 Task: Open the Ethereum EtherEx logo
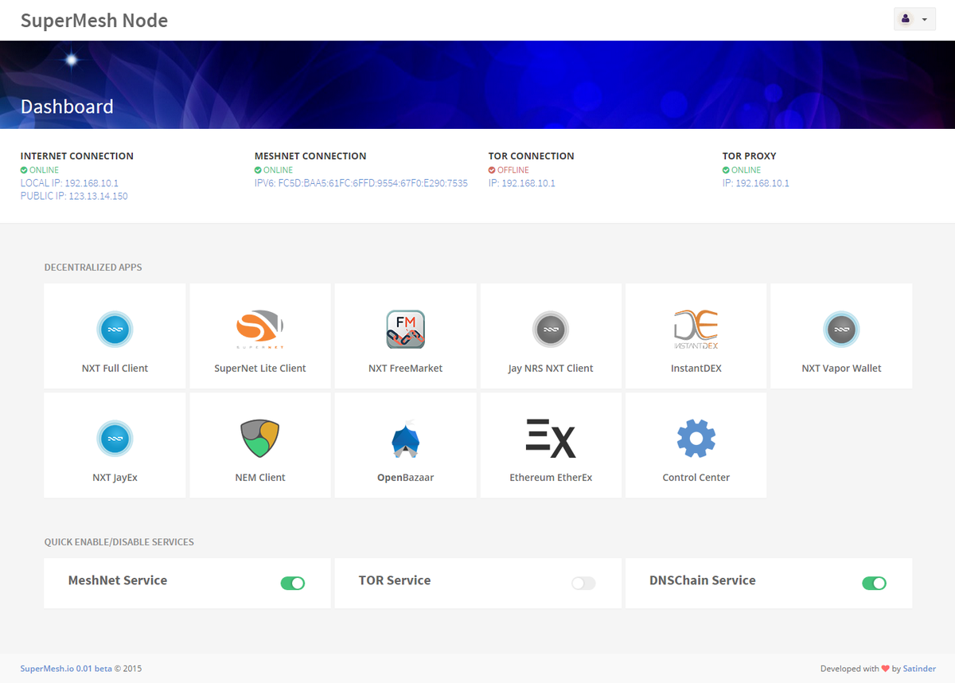(x=551, y=439)
